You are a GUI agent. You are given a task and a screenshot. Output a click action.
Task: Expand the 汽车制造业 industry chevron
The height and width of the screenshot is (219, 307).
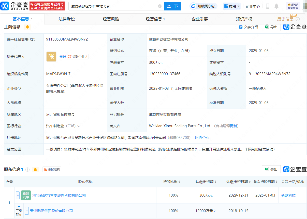pyautogui.click(x=79, y=126)
